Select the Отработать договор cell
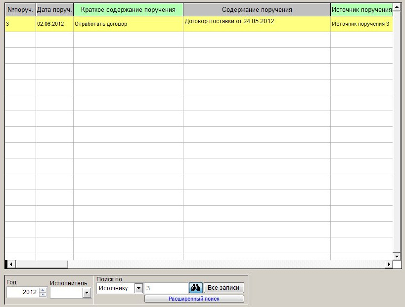The image size is (405, 307). click(x=129, y=24)
